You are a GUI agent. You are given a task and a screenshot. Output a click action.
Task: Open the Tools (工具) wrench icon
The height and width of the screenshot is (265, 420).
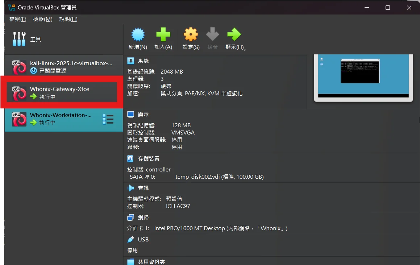click(x=19, y=39)
